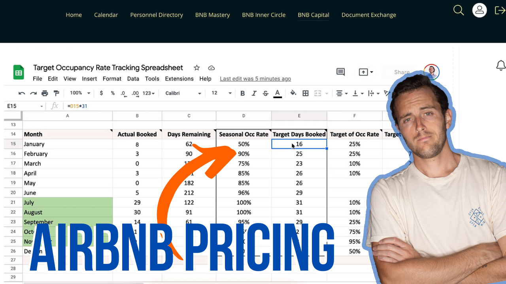Apply the paint format tool
The height and width of the screenshot is (284, 506).
pyautogui.click(x=56, y=93)
